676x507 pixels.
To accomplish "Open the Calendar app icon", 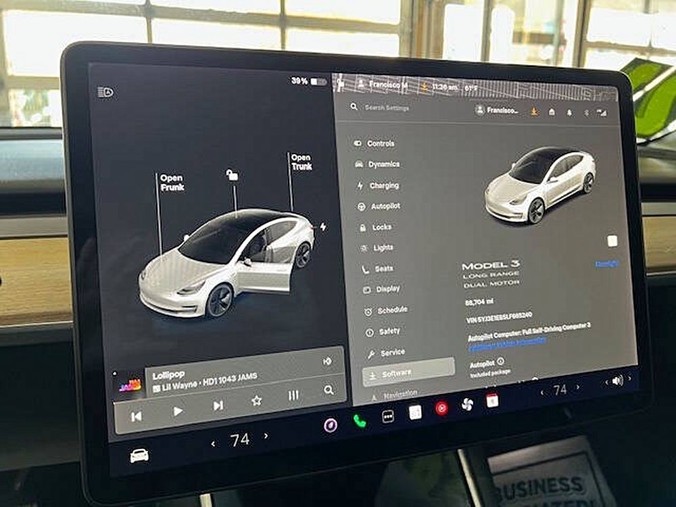I will [492, 400].
